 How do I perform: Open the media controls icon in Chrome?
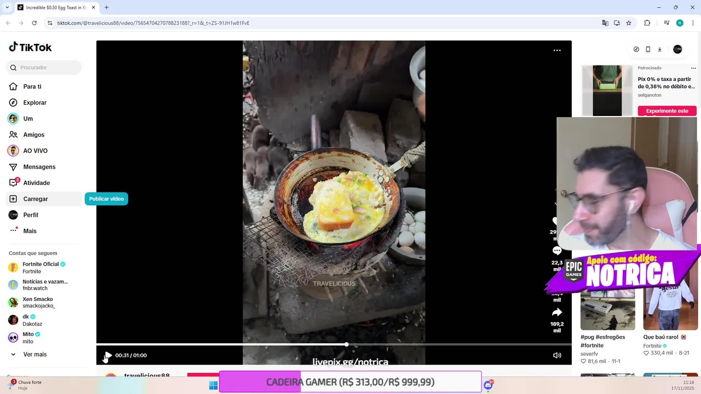click(666, 23)
